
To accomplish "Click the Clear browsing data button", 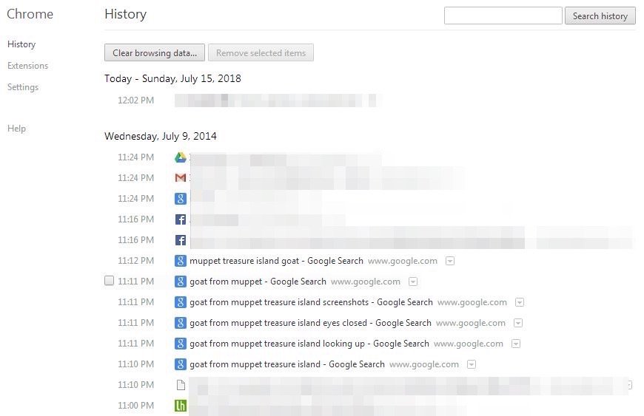I will (x=155, y=53).
